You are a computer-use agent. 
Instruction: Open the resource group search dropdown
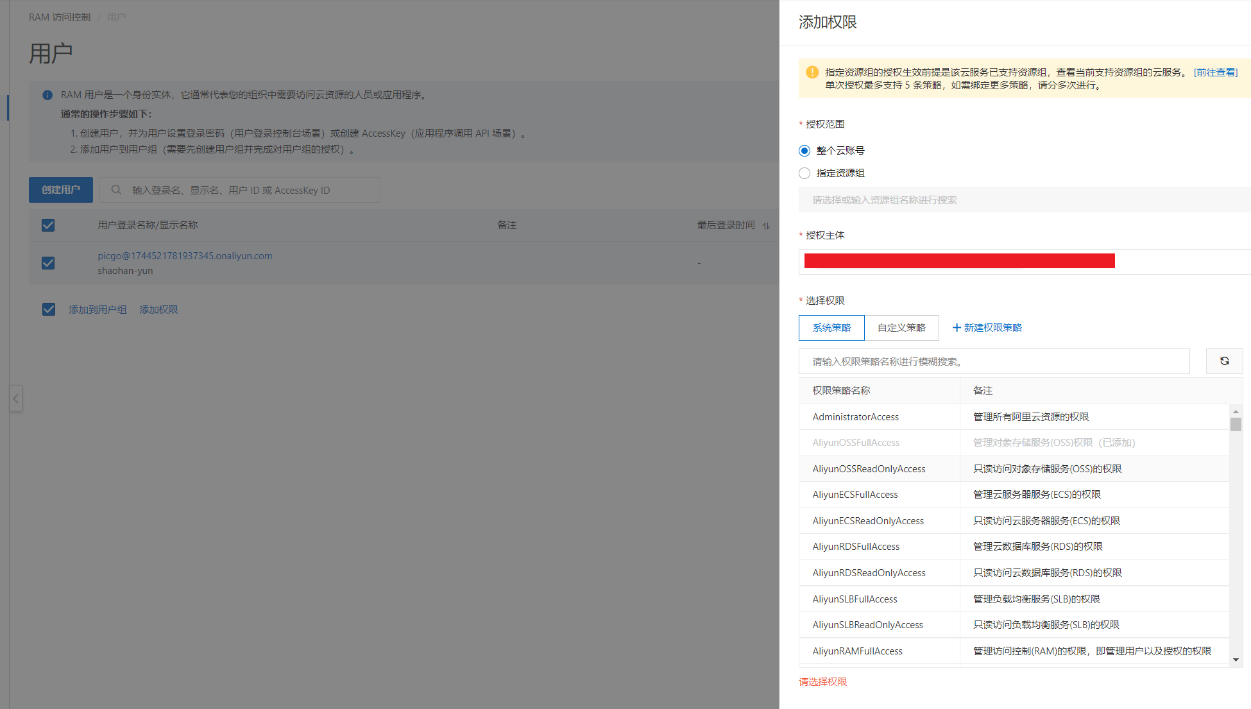tap(1023, 200)
